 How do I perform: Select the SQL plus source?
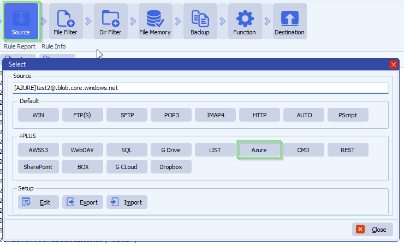pos(127,150)
